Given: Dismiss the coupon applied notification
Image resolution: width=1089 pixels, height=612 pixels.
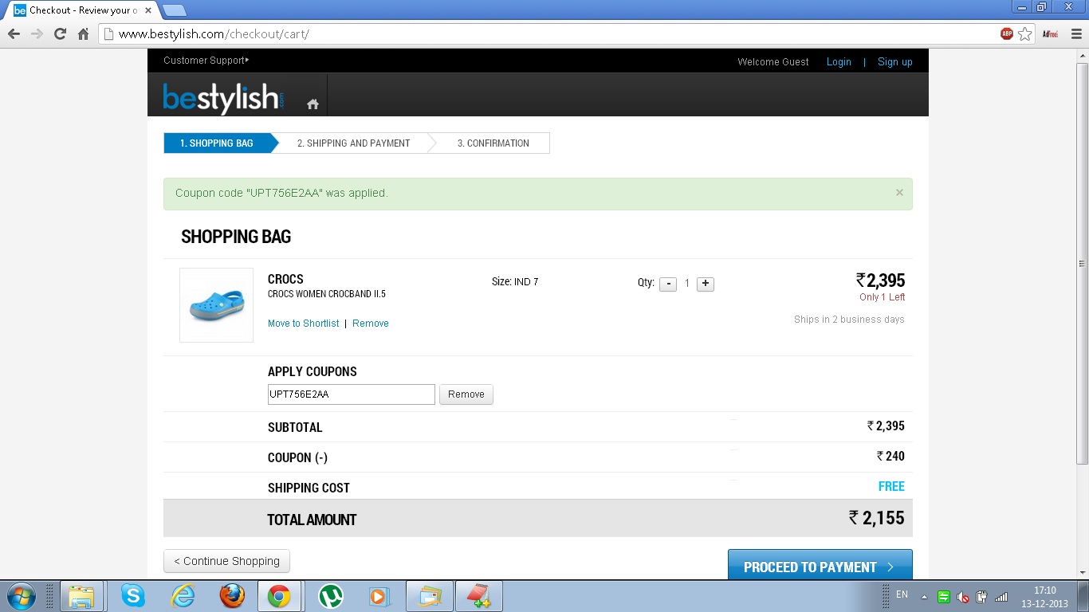Looking at the screenshot, I should pos(899,193).
